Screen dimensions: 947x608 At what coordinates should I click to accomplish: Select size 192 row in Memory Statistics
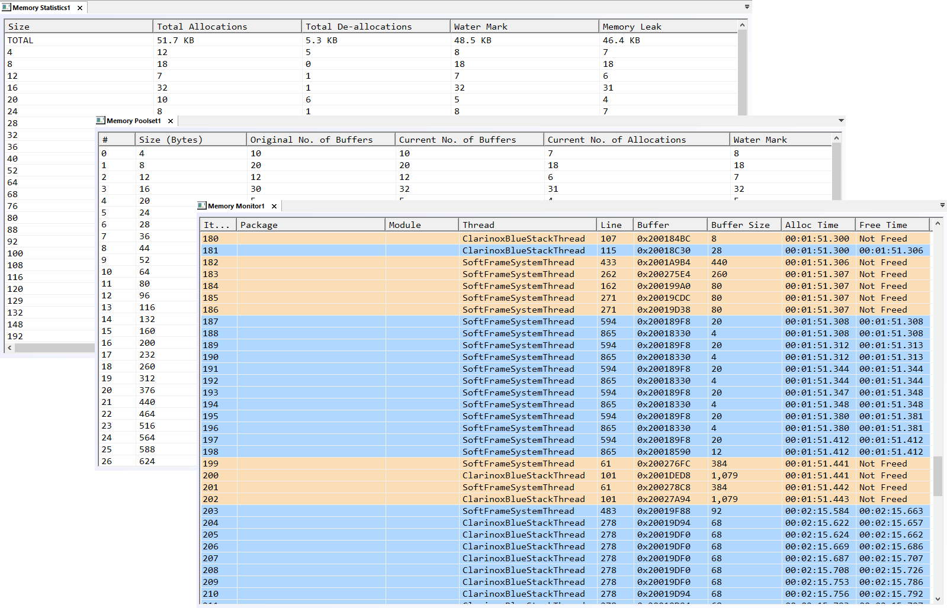point(50,336)
